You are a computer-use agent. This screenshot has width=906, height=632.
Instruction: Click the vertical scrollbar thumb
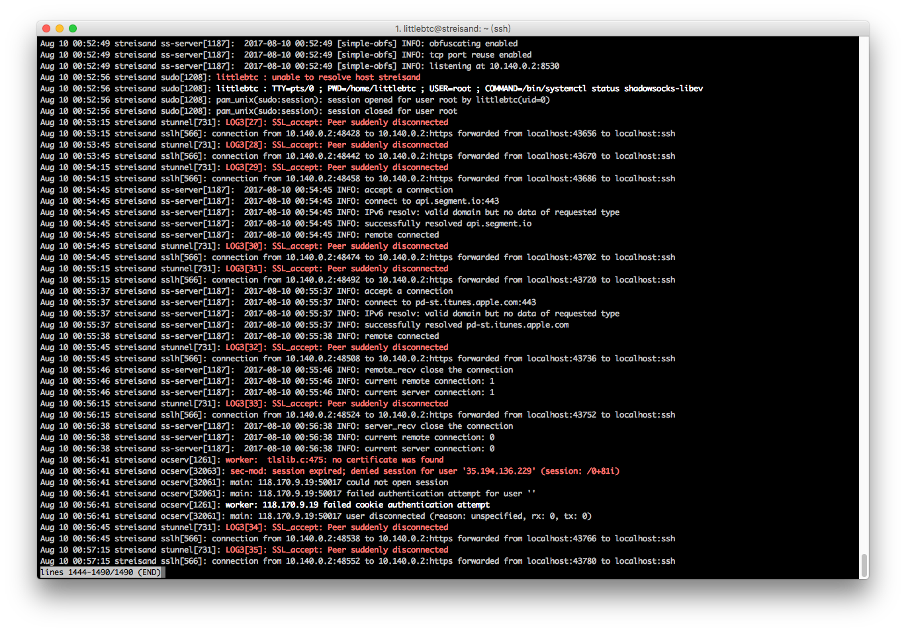tap(864, 566)
